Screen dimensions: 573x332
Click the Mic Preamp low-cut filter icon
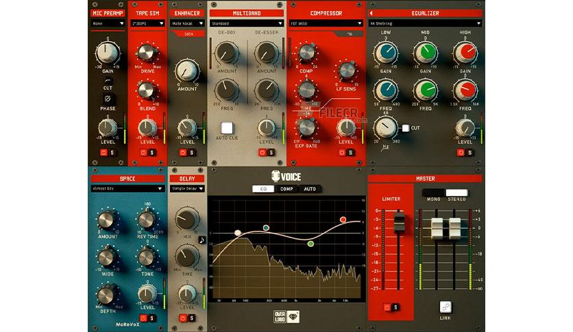click(x=108, y=80)
